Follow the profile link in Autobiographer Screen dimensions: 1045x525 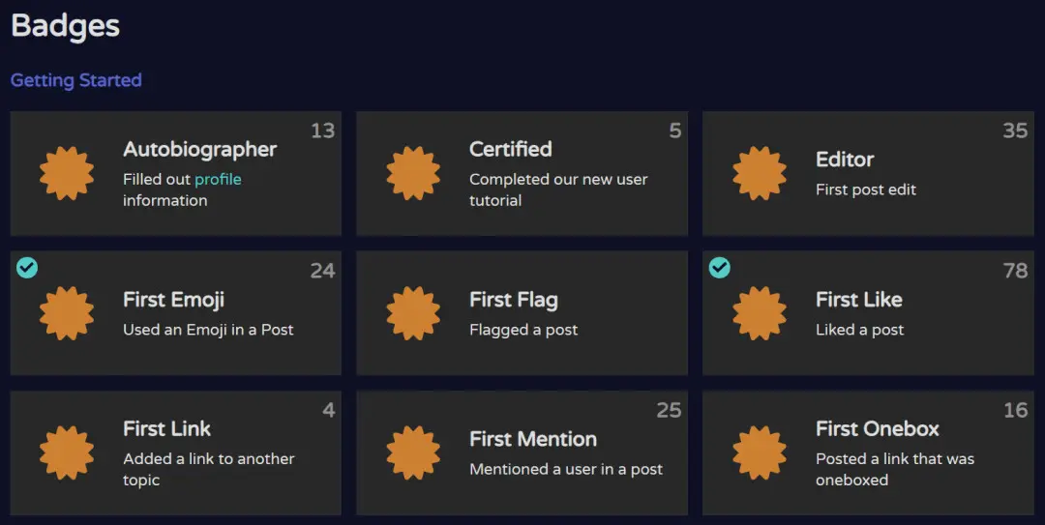[218, 180]
